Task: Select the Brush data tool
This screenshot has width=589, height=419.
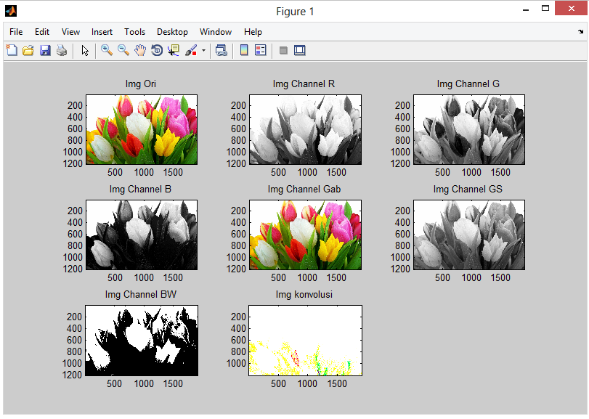Action: coord(191,50)
